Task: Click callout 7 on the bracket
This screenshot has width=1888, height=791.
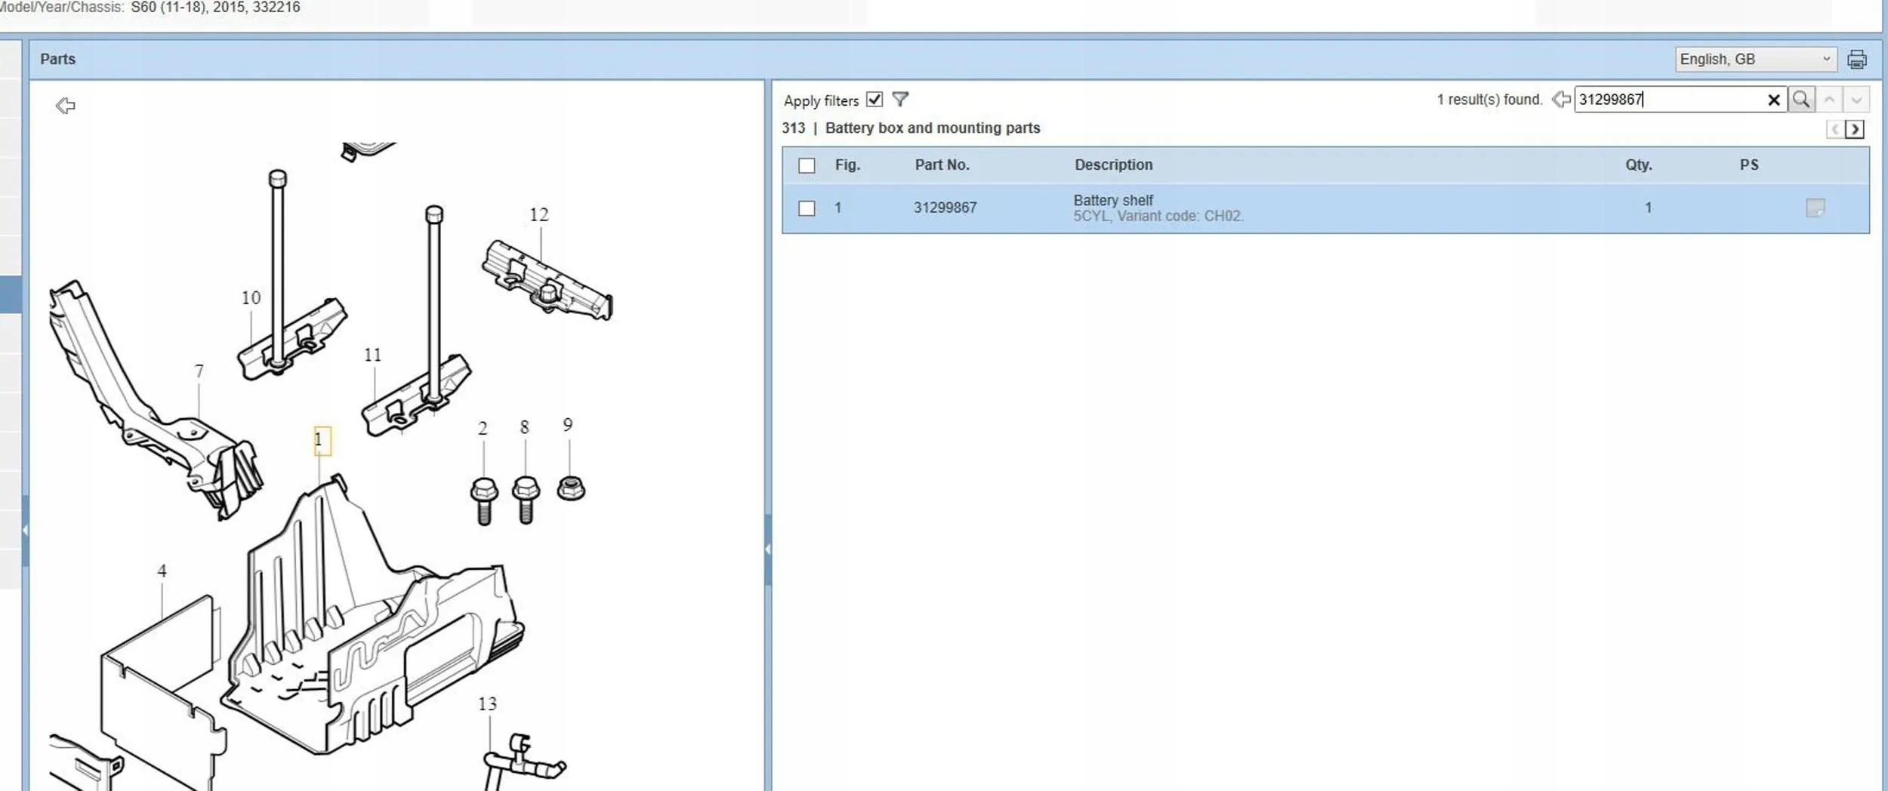Action: pyautogui.click(x=199, y=371)
